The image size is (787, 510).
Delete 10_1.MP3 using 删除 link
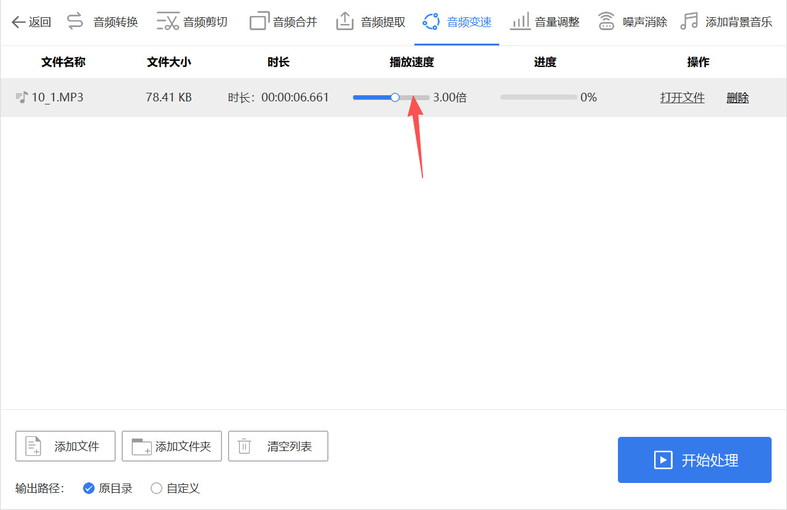point(737,96)
